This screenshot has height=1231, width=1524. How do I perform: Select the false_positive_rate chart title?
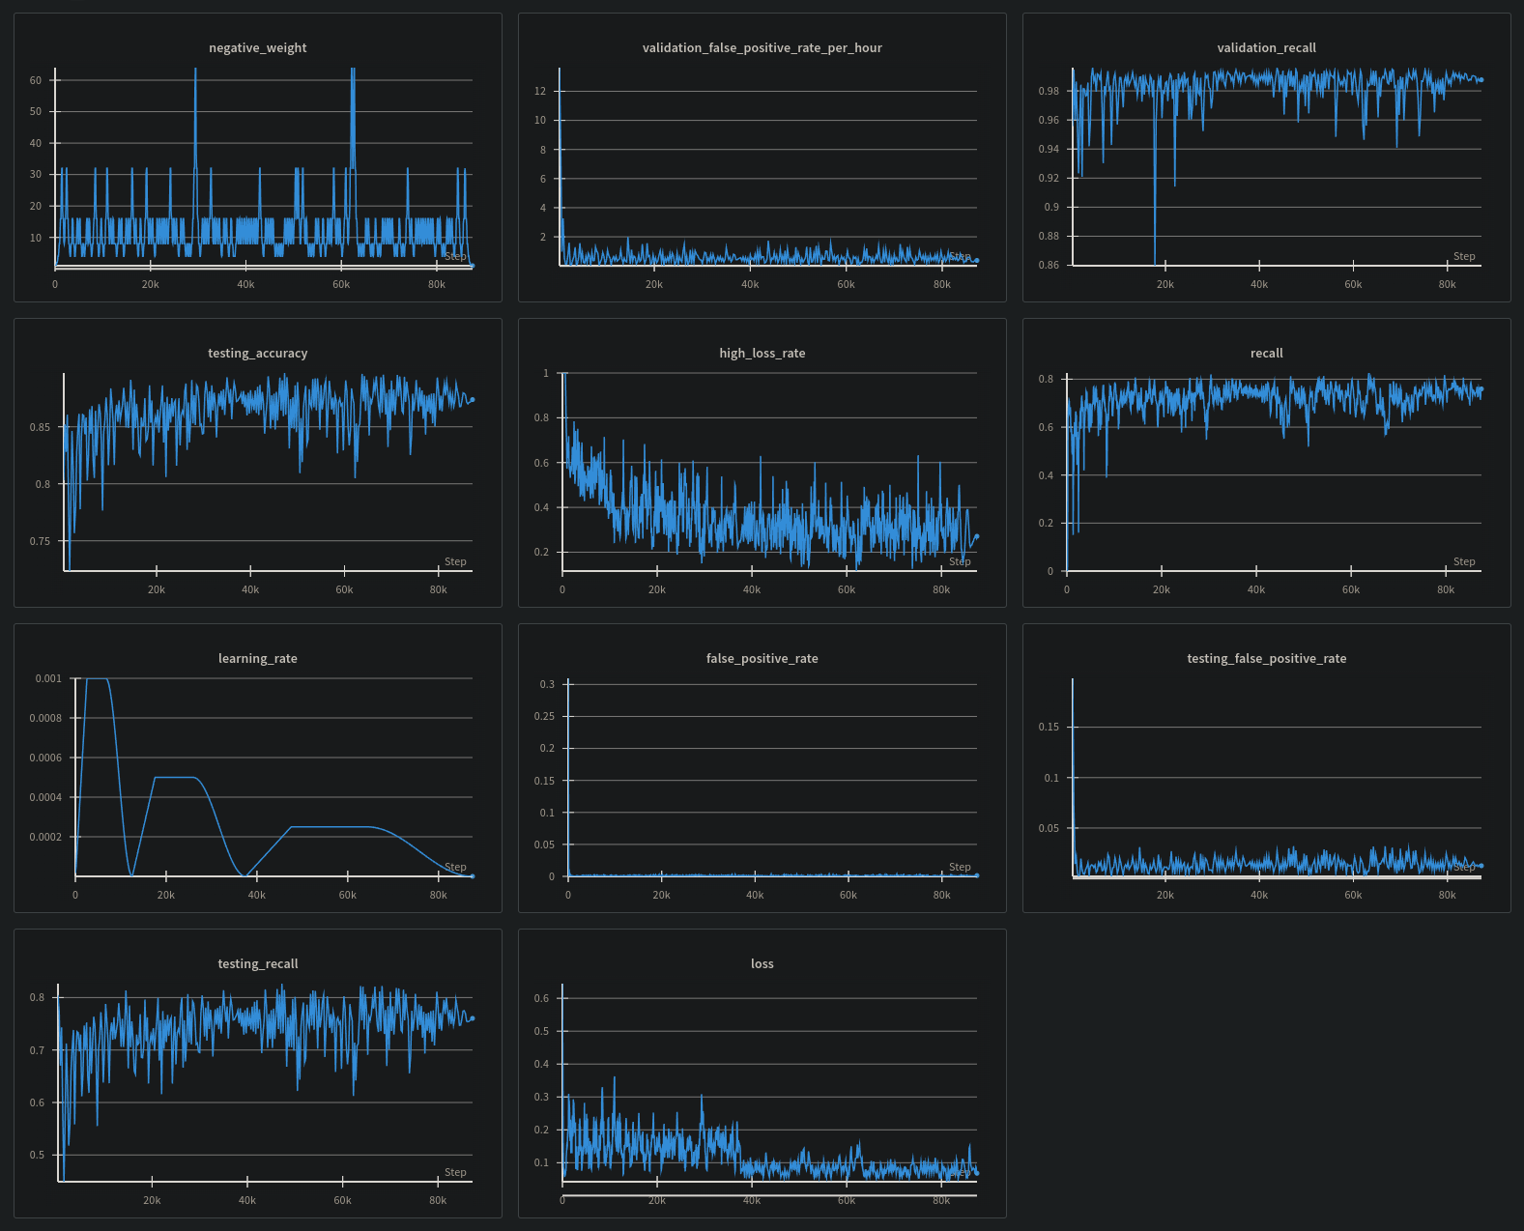(x=762, y=658)
